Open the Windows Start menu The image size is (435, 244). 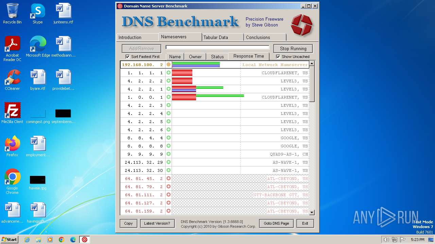(x=9, y=240)
